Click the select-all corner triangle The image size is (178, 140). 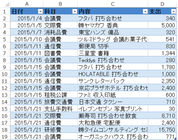click(7, 5)
